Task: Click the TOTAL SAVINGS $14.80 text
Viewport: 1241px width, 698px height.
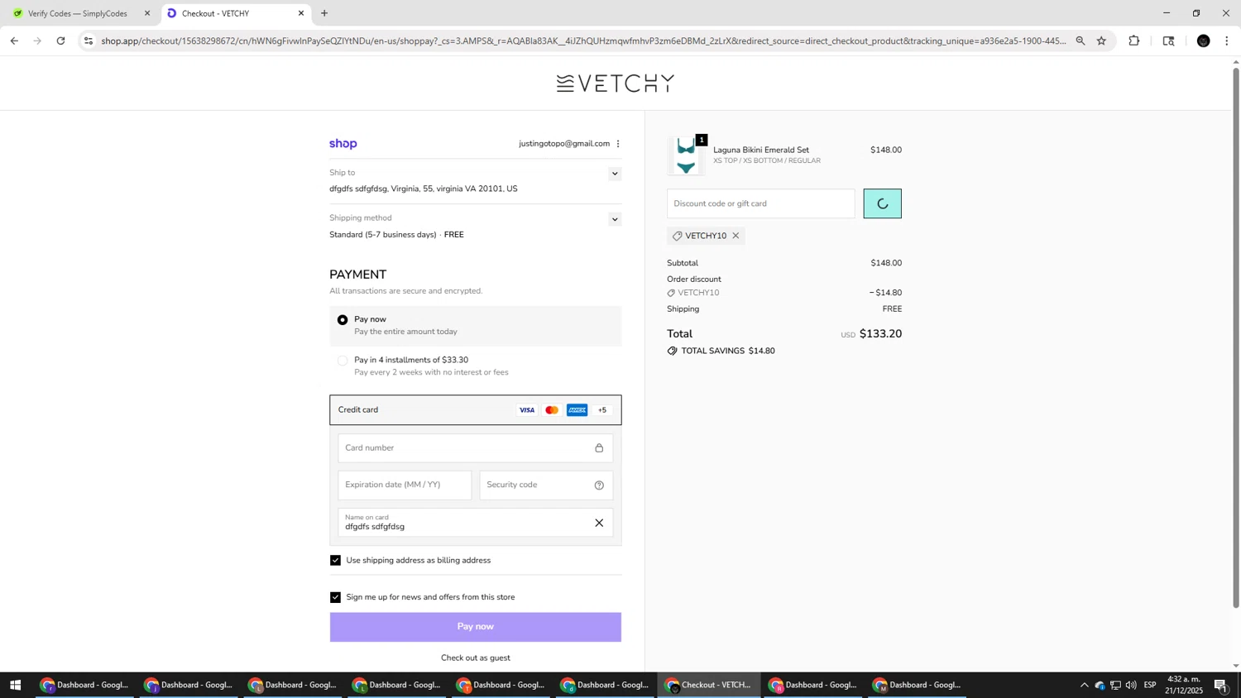Action: [x=728, y=351]
